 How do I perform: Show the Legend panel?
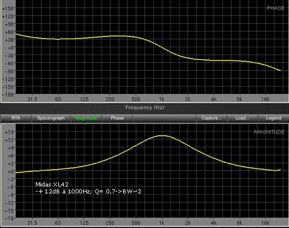[x=273, y=118]
